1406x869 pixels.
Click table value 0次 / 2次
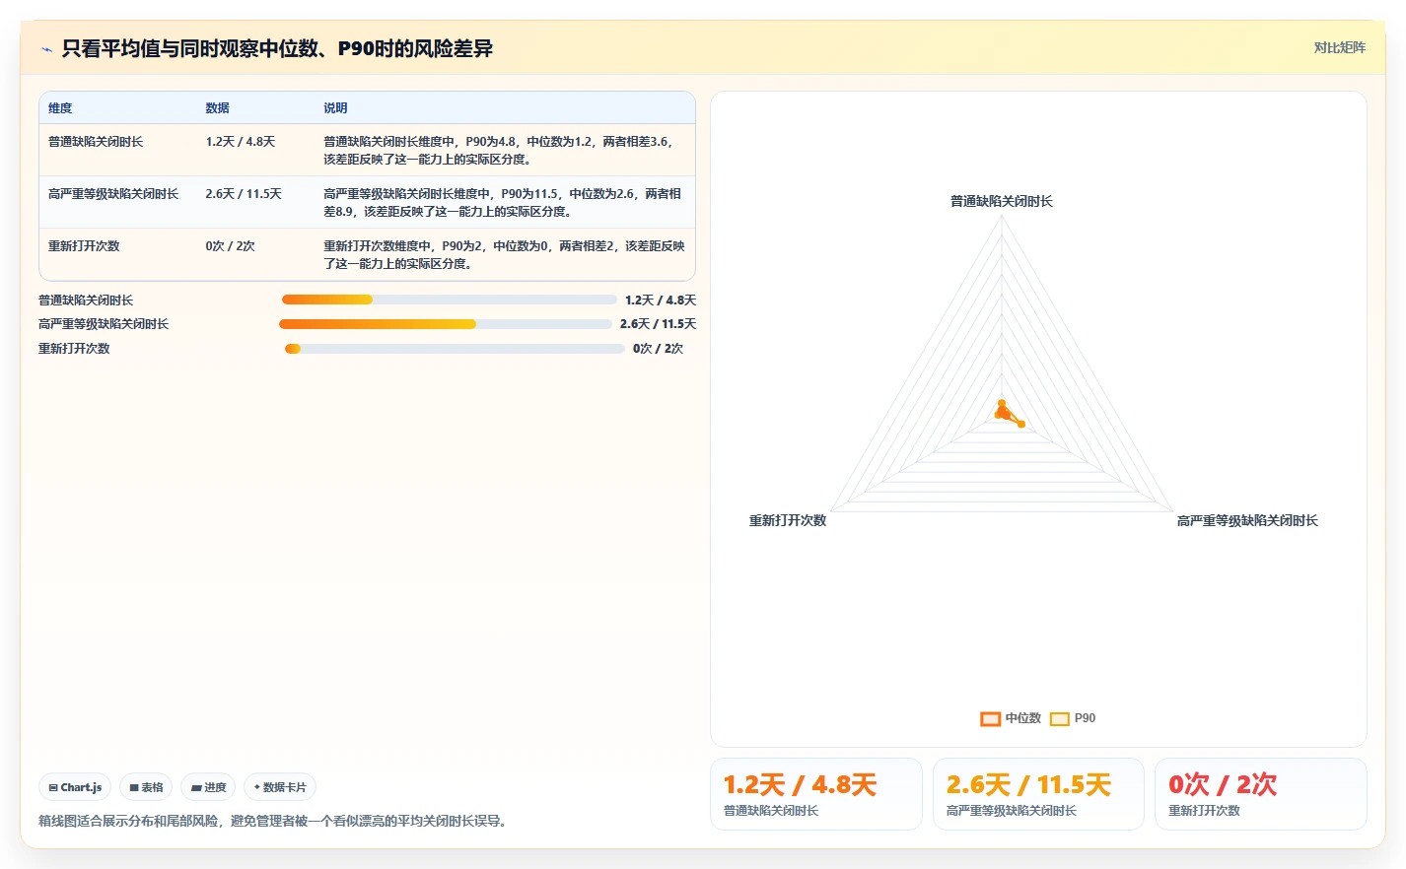[230, 246]
